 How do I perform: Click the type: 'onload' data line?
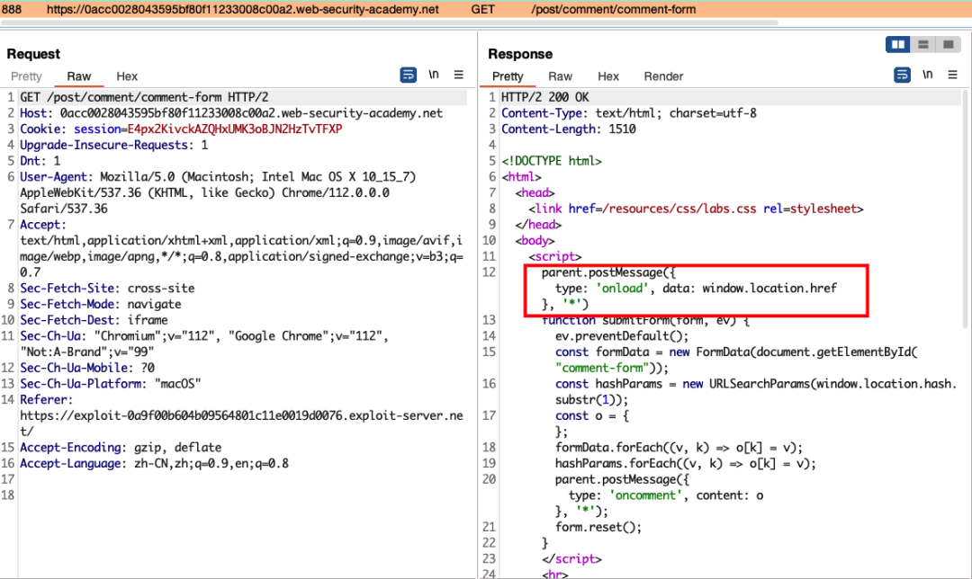[696, 289]
